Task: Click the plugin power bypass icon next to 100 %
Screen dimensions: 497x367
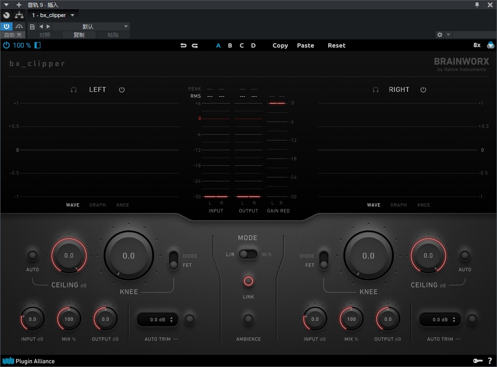Action: tap(6, 45)
